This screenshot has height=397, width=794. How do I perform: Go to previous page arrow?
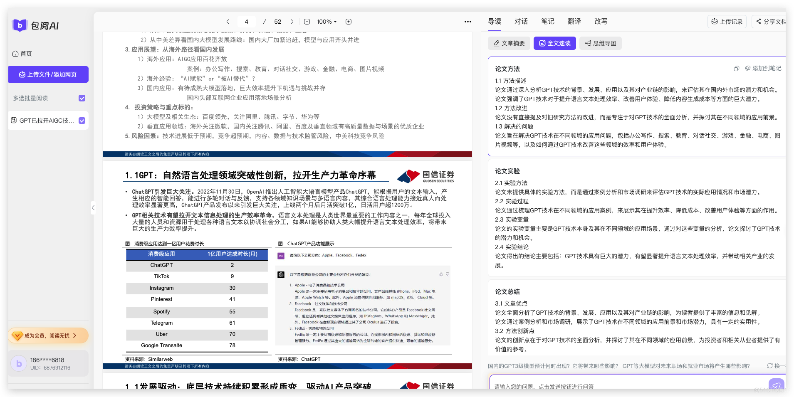[228, 22]
